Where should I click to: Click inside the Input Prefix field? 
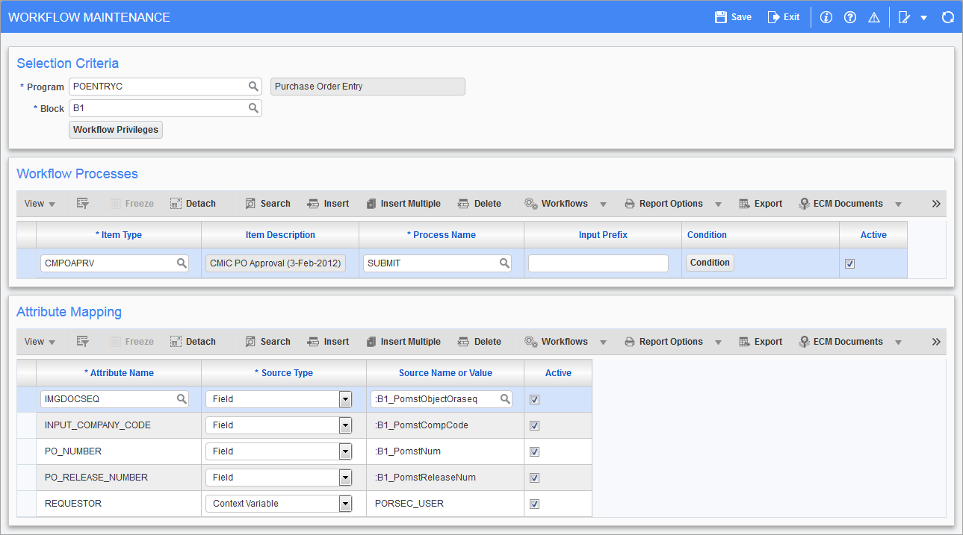(598, 263)
